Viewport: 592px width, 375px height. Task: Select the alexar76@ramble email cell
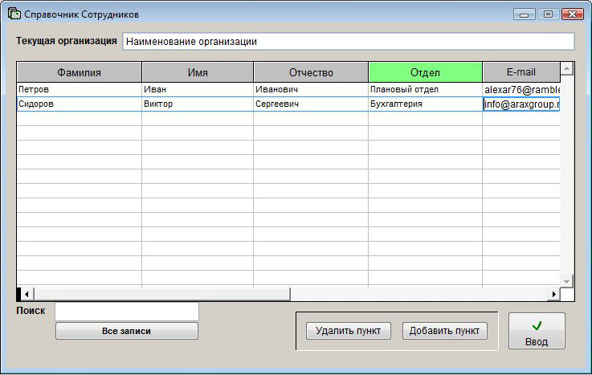pos(521,90)
